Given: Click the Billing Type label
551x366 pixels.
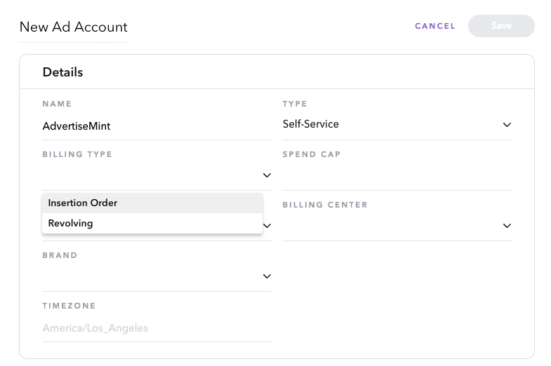Looking at the screenshot, I should click(x=77, y=154).
